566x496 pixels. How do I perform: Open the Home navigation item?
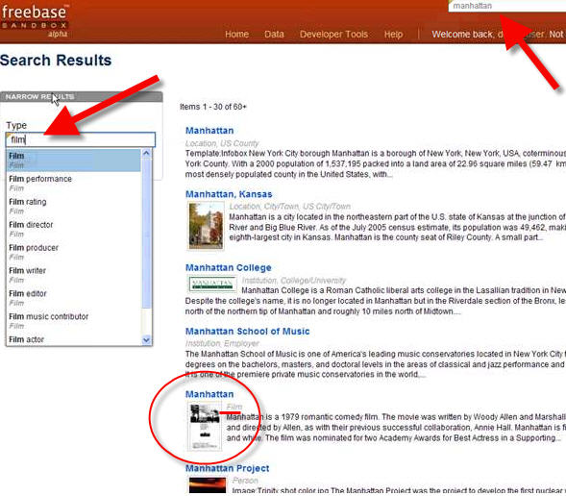coord(236,35)
